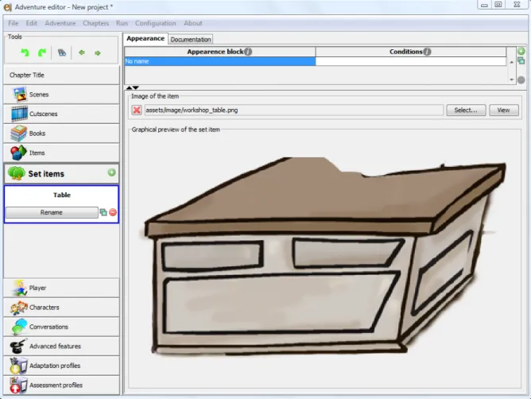Switch to the Documentation tab

point(191,39)
